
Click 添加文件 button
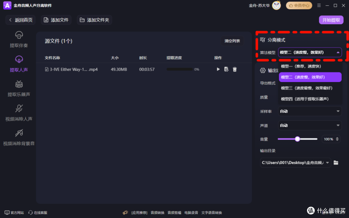click(x=56, y=20)
